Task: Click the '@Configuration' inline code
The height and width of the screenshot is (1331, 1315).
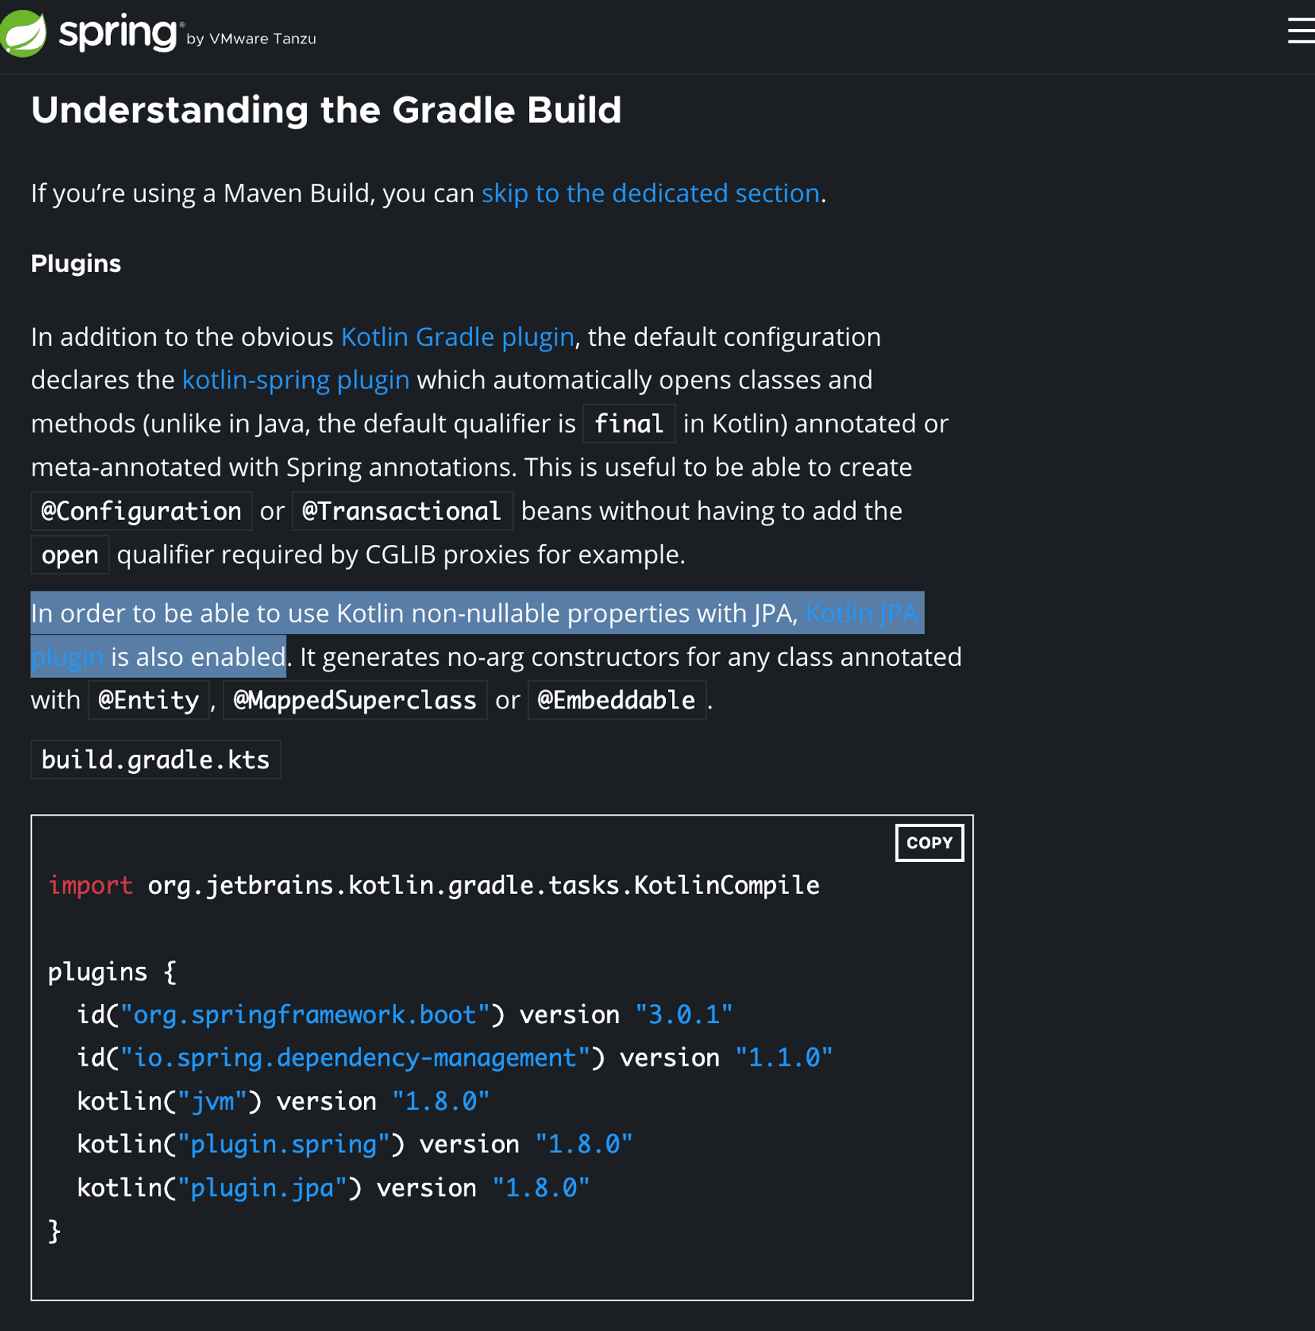Action: [141, 511]
